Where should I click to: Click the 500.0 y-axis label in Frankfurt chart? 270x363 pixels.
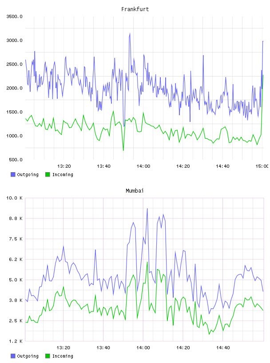pos(16,160)
